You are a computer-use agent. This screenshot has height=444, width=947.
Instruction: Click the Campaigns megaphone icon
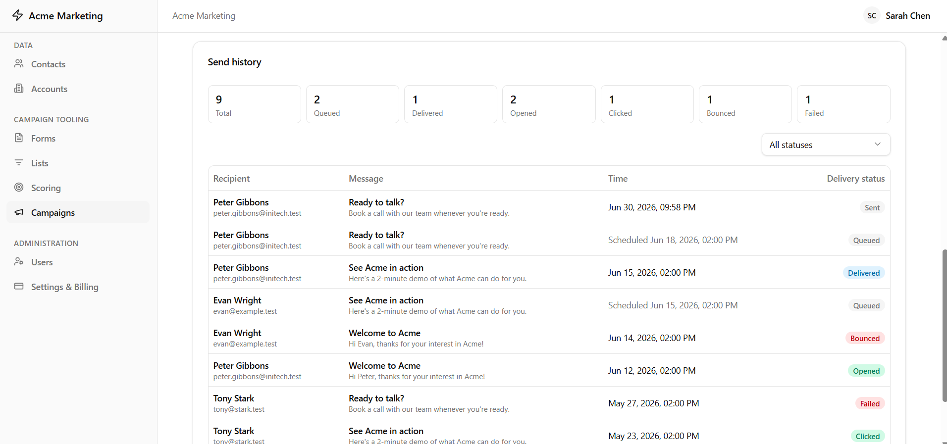click(19, 212)
